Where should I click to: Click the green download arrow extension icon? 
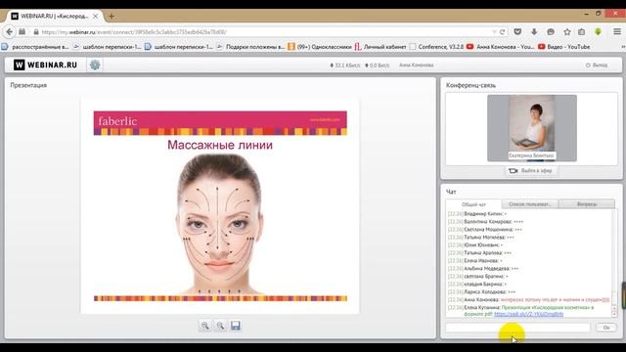[598, 32]
